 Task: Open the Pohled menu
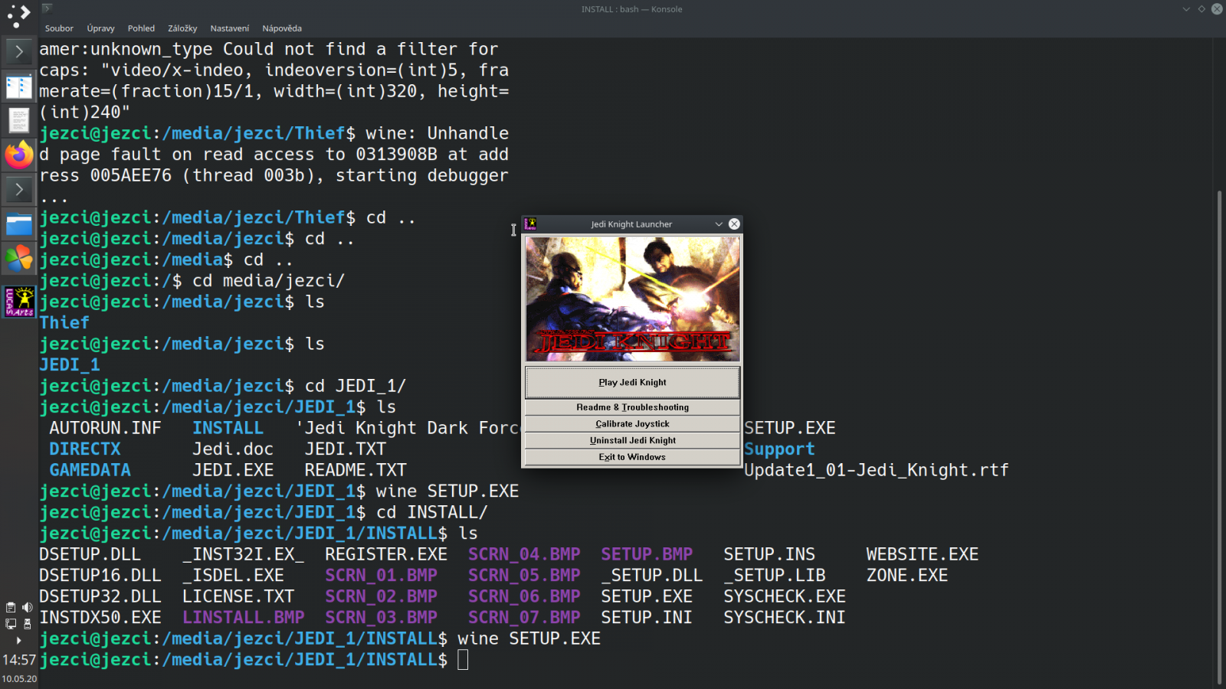[141, 28]
